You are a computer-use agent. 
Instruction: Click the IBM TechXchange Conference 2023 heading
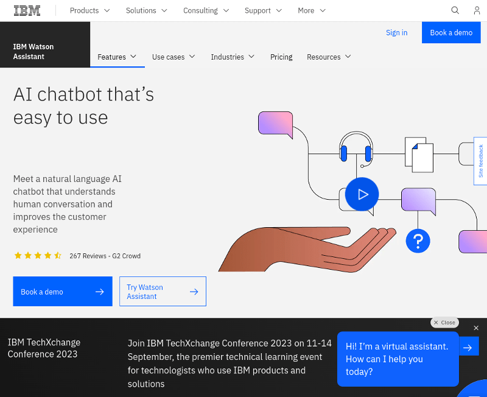pyautogui.click(x=44, y=348)
